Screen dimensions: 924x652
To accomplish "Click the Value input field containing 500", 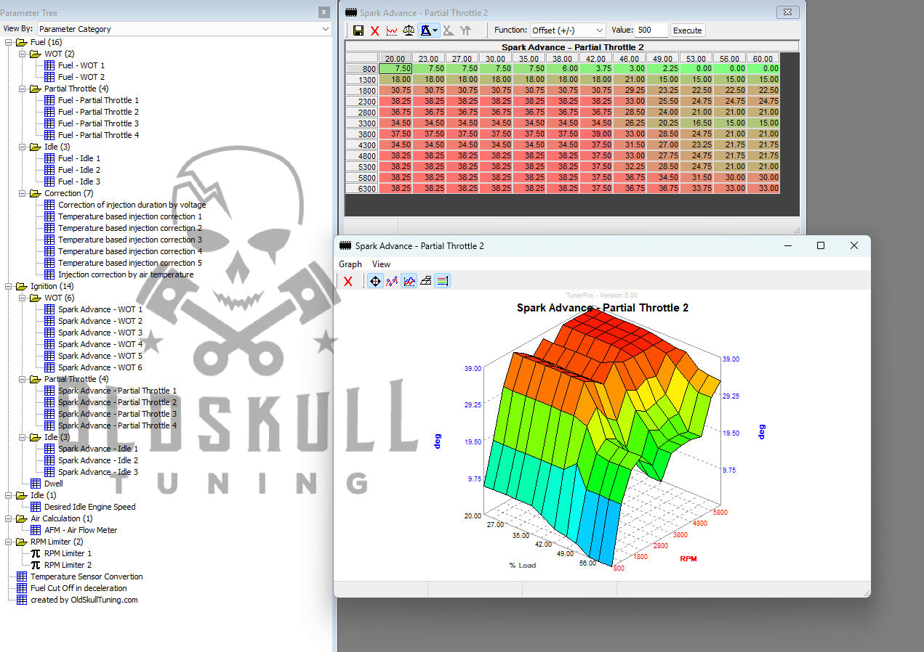I will 651,30.
